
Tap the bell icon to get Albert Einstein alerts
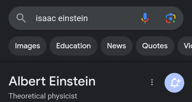point(174,83)
